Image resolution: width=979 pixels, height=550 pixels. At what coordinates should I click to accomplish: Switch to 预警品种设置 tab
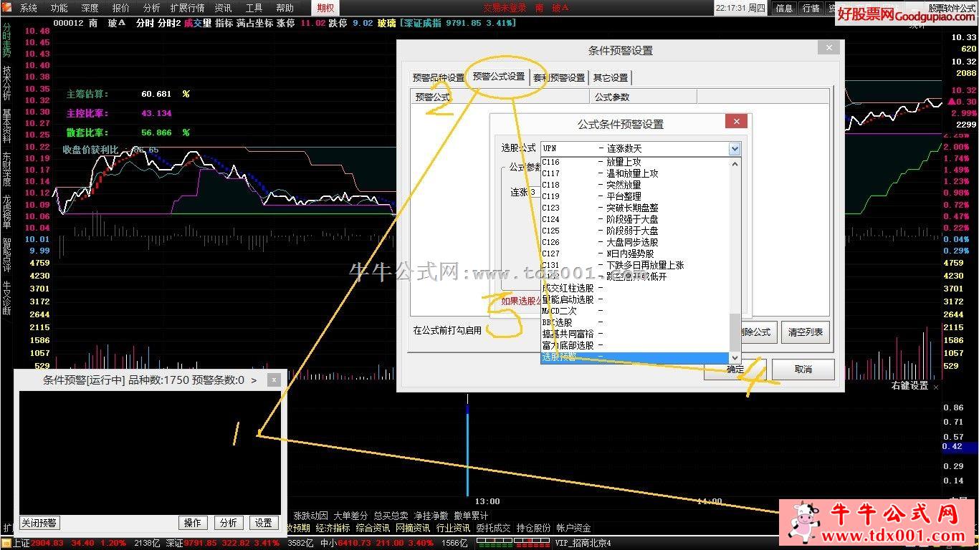[439, 78]
